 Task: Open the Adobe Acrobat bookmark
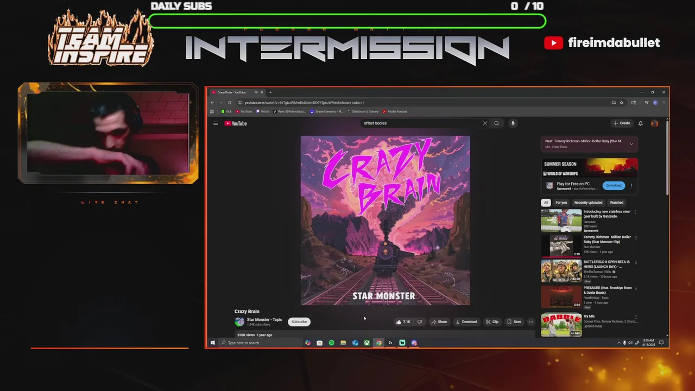click(x=395, y=111)
